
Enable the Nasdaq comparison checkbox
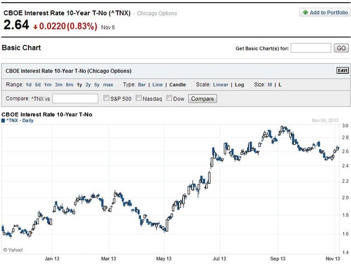coord(139,98)
